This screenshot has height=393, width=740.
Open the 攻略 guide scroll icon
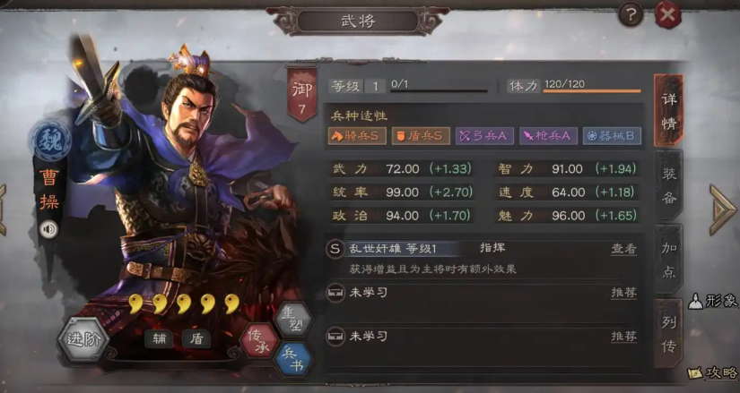coord(713,373)
